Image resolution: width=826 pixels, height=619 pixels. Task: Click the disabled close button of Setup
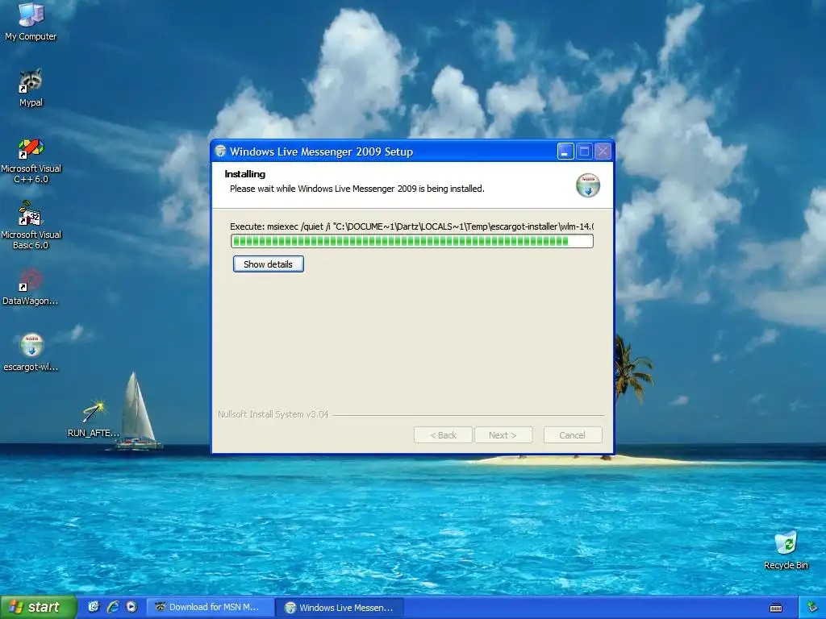[x=603, y=152]
